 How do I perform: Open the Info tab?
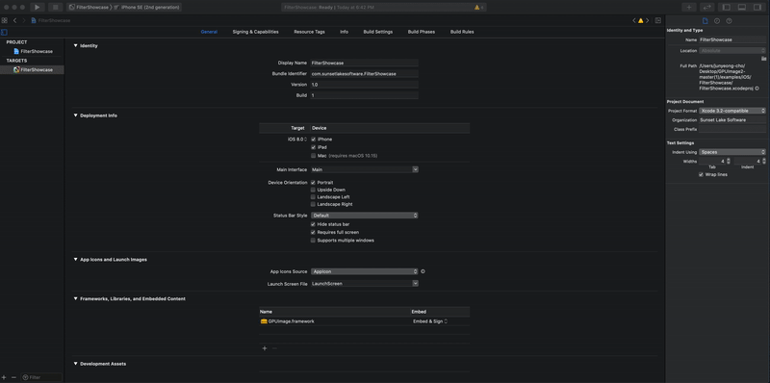[345, 32]
